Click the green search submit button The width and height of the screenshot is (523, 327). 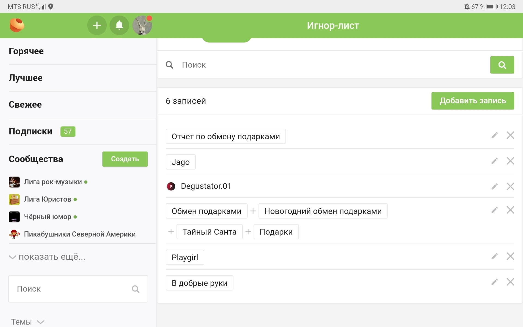tap(502, 65)
